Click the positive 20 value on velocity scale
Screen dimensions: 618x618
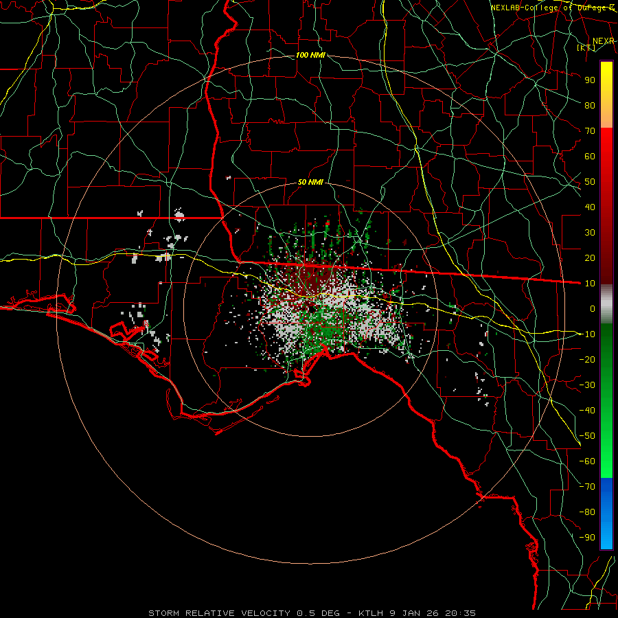click(x=590, y=257)
